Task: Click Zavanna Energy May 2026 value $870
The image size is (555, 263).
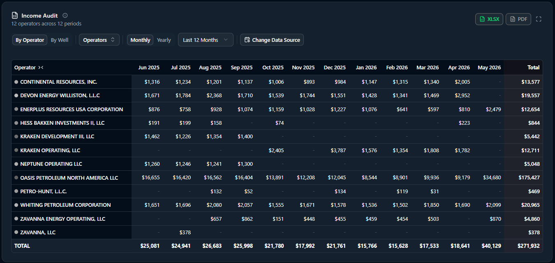Action: (x=495, y=219)
